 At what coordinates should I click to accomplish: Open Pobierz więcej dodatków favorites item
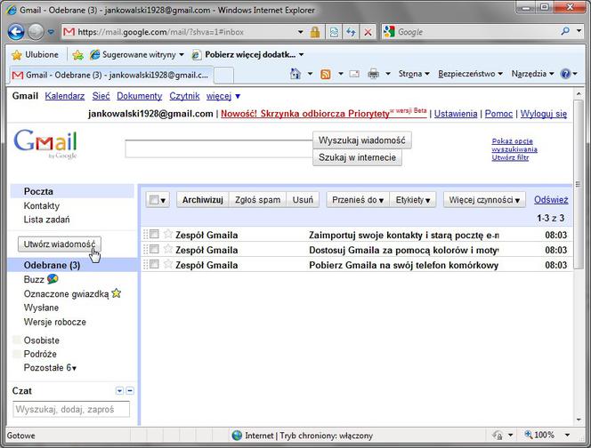coord(247,55)
